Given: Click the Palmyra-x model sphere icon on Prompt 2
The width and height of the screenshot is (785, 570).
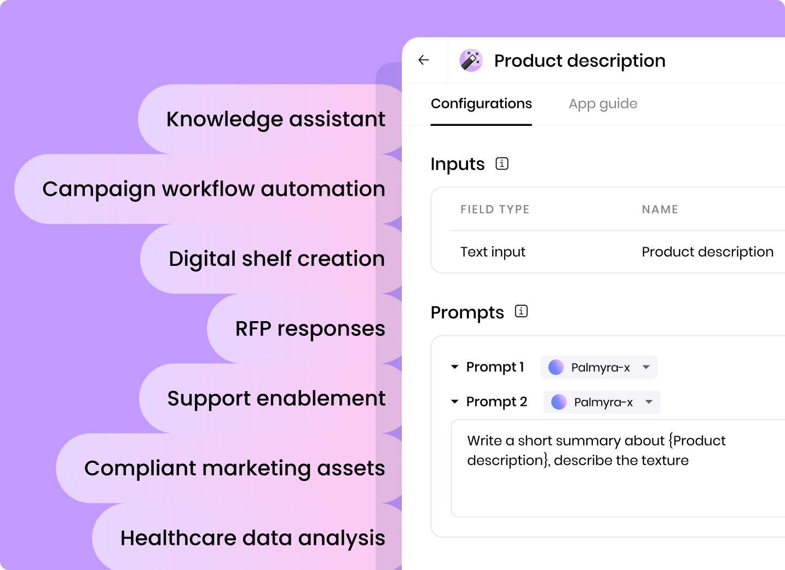Looking at the screenshot, I should [x=559, y=402].
